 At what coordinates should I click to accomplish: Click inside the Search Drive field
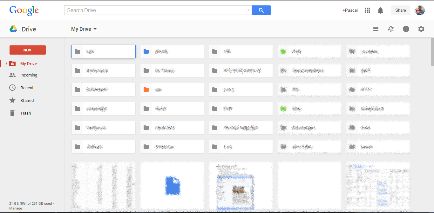tap(156, 10)
